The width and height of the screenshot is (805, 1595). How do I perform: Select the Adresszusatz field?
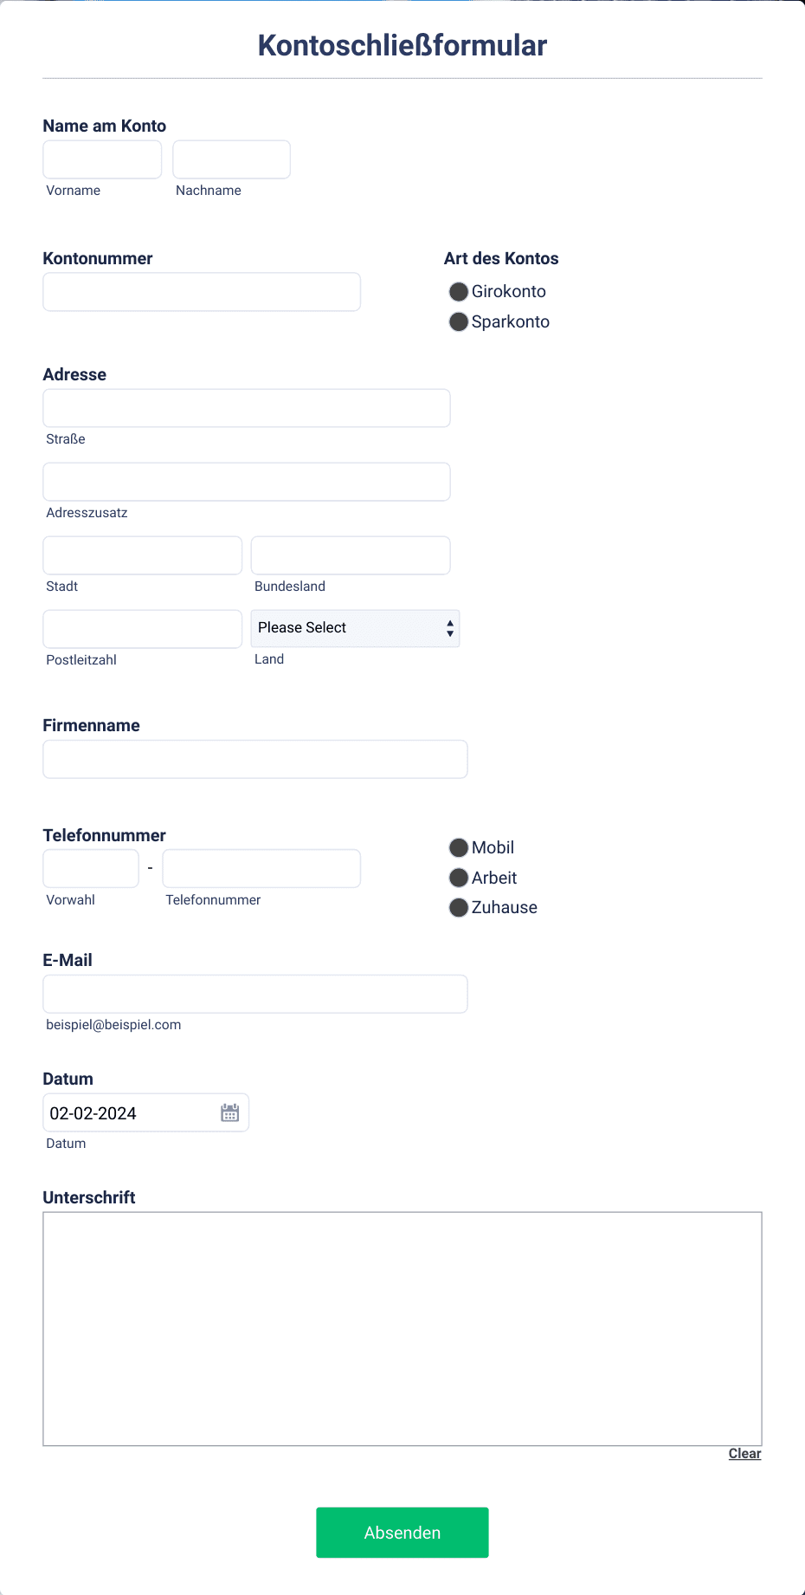(247, 482)
